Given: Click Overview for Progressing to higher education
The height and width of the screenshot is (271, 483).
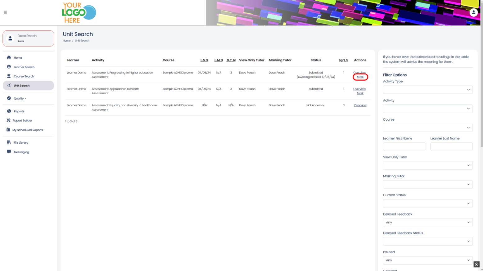Looking at the screenshot, I should coord(359,73).
